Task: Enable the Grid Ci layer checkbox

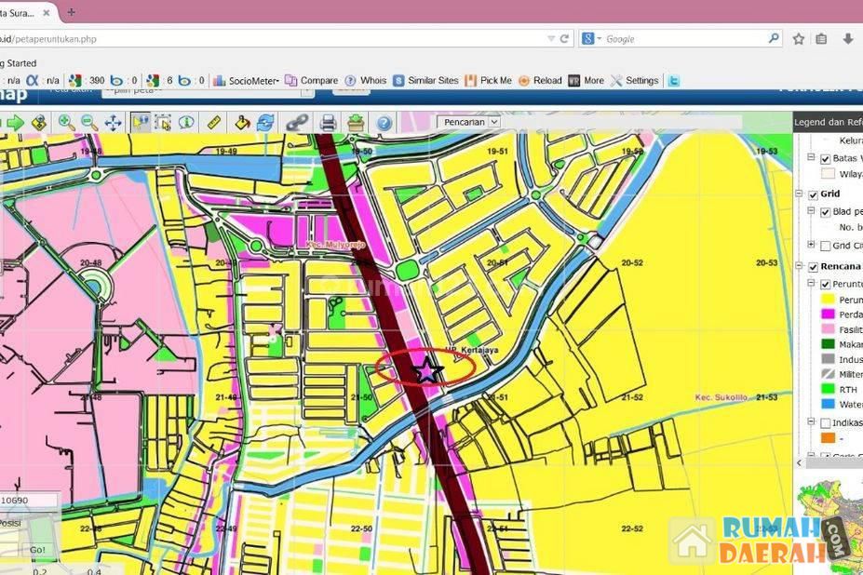Action: 825,246
